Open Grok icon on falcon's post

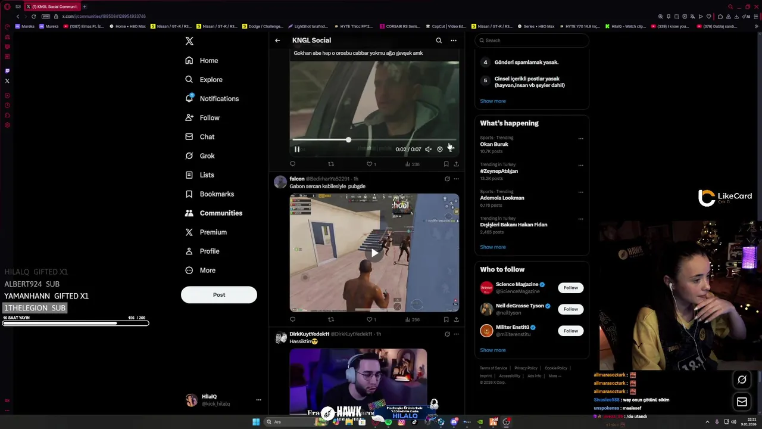click(x=447, y=179)
